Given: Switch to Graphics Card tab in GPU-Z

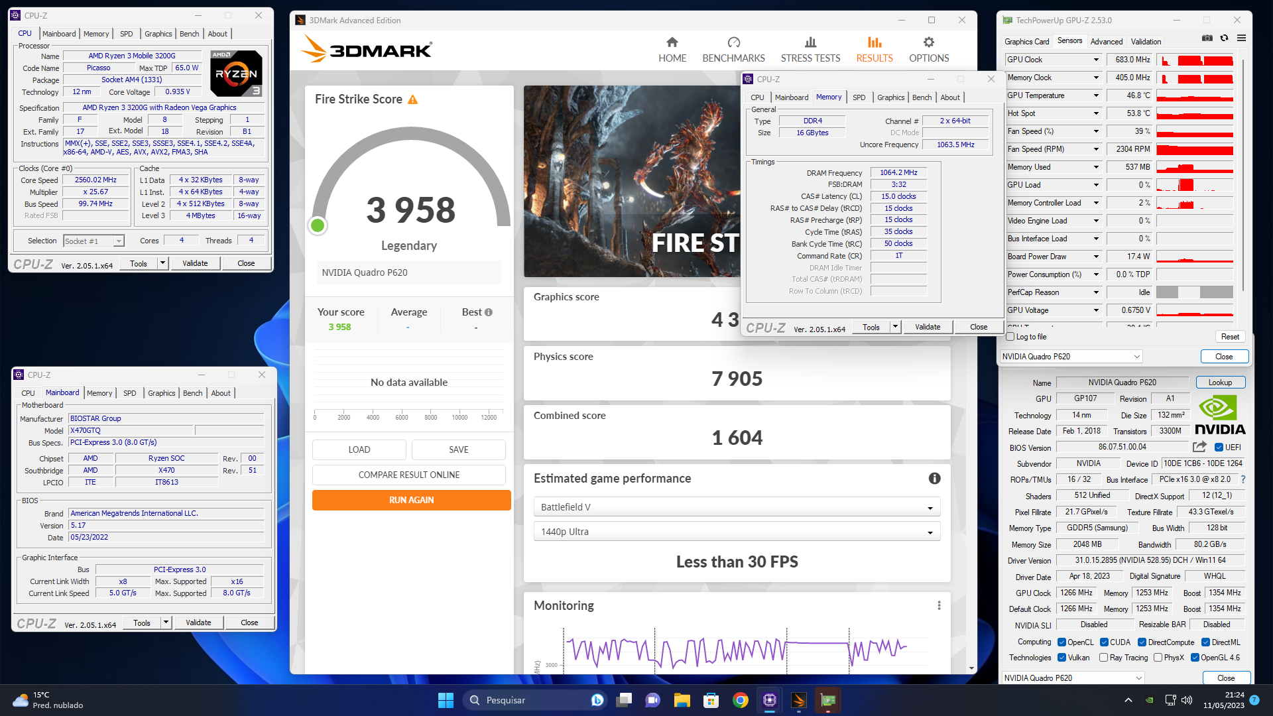Looking at the screenshot, I should coord(1026,41).
